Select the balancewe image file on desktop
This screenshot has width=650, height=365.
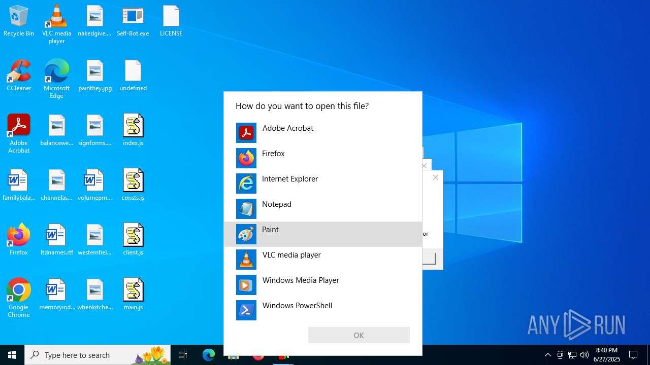pos(56,131)
